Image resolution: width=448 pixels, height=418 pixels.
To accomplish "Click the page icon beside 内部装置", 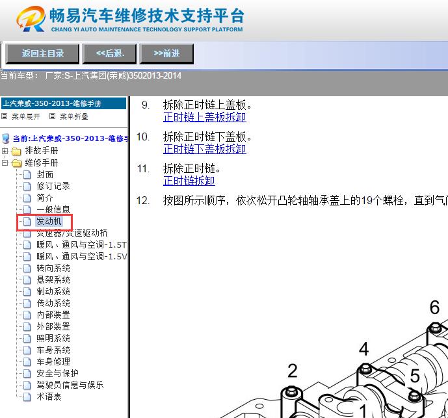I will [27, 315].
